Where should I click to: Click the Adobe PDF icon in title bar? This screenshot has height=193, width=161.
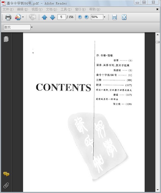[x=4, y=3]
